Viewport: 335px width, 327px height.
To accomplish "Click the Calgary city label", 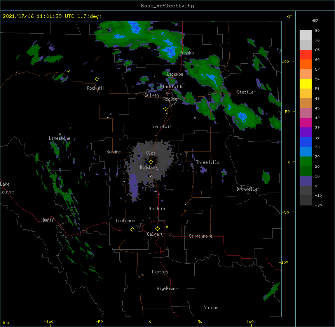I will [155, 234].
